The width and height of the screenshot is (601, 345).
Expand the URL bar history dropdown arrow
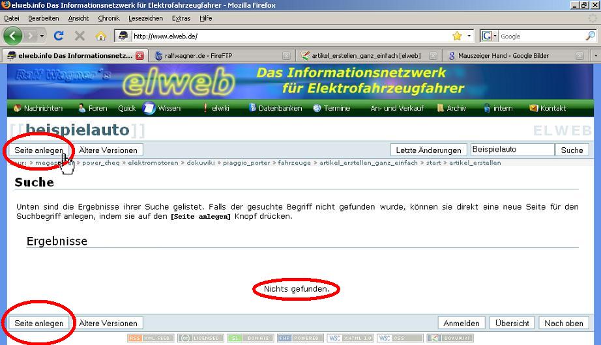coord(469,36)
